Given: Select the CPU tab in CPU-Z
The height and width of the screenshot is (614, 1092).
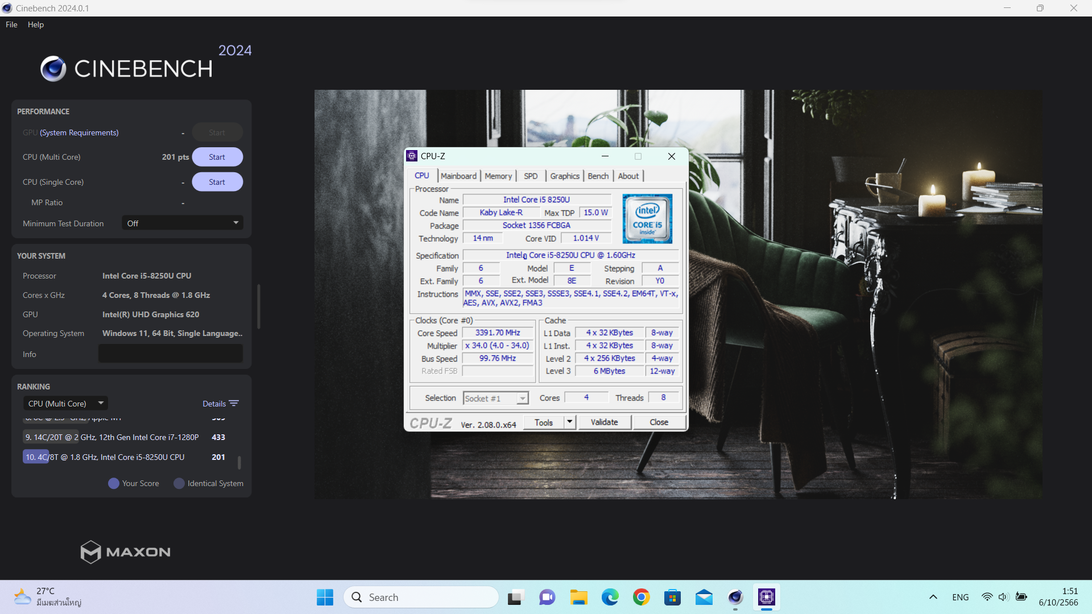Looking at the screenshot, I should point(422,176).
